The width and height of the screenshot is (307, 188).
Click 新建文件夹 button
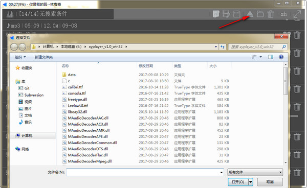pyautogui.click(x=43, y=57)
